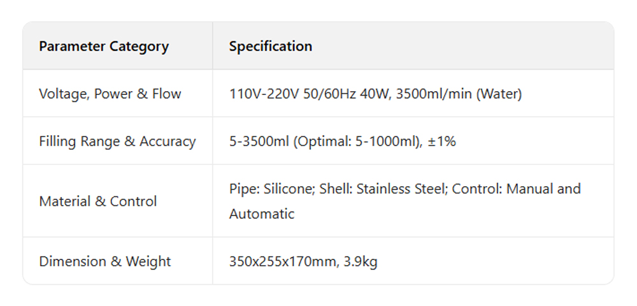This screenshot has width=637, height=306.
Task: Select the Filling Range & Accuracy cell
Action: pyautogui.click(x=117, y=142)
